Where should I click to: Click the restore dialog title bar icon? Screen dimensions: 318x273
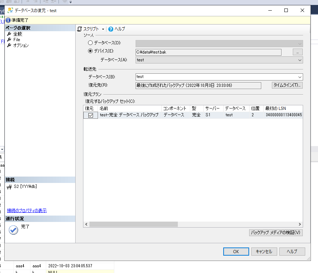(10, 10)
